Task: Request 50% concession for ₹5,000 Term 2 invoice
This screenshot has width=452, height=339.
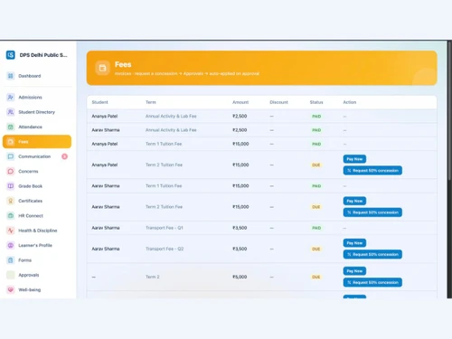Action: [372, 282]
